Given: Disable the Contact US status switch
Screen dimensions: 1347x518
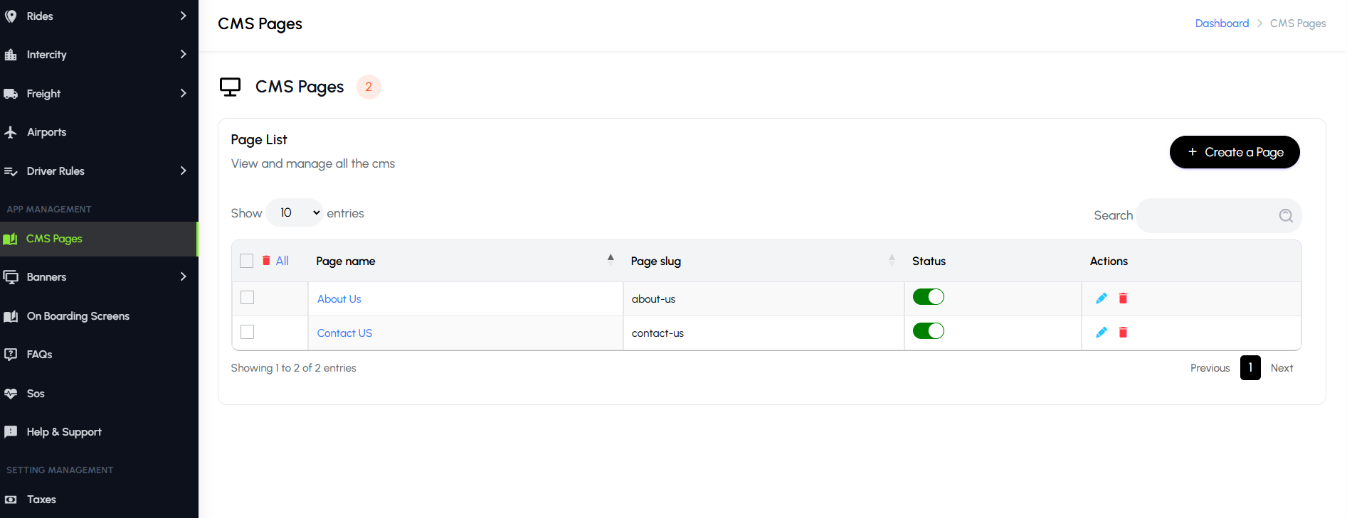Looking at the screenshot, I should pos(928,331).
